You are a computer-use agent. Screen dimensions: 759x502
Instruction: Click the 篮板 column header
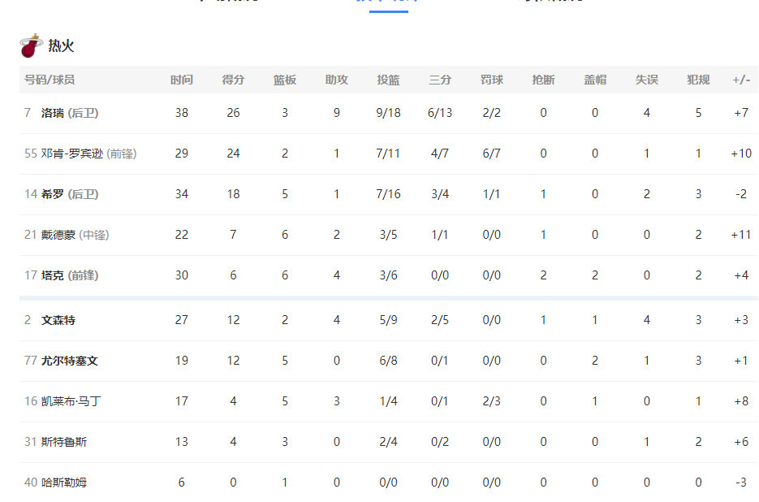tap(285, 80)
